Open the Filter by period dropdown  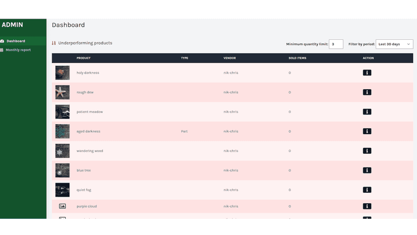(x=394, y=44)
